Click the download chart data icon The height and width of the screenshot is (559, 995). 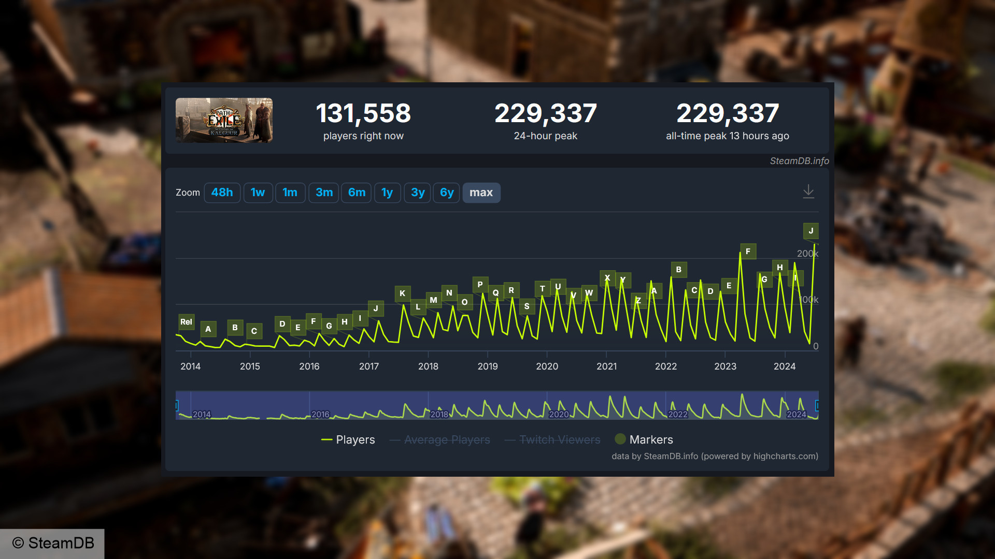[808, 191]
